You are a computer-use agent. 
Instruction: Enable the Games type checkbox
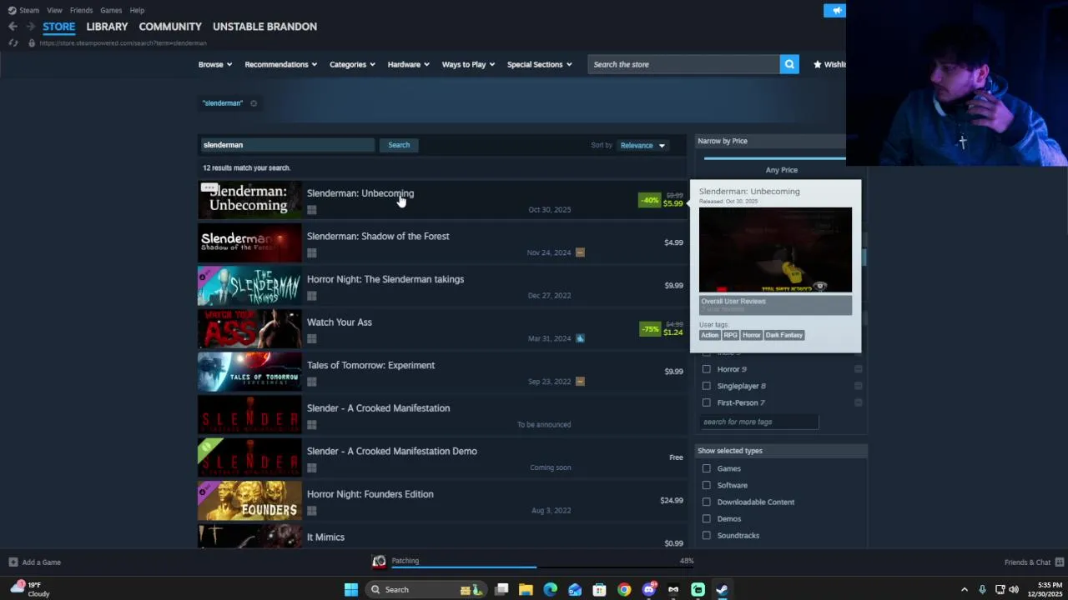[707, 468]
